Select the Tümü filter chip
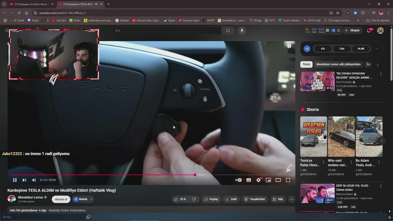Image resolution: width=393 pixels, height=221 pixels. click(306, 64)
